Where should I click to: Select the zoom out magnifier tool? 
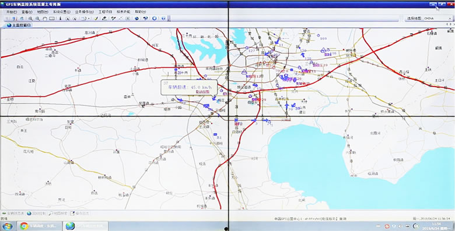click(38, 19)
